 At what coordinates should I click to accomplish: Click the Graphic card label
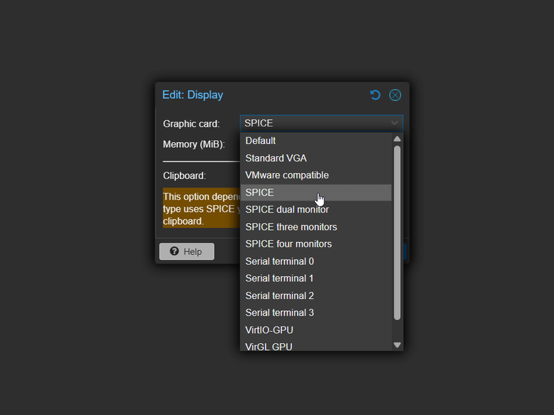tap(191, 124)
